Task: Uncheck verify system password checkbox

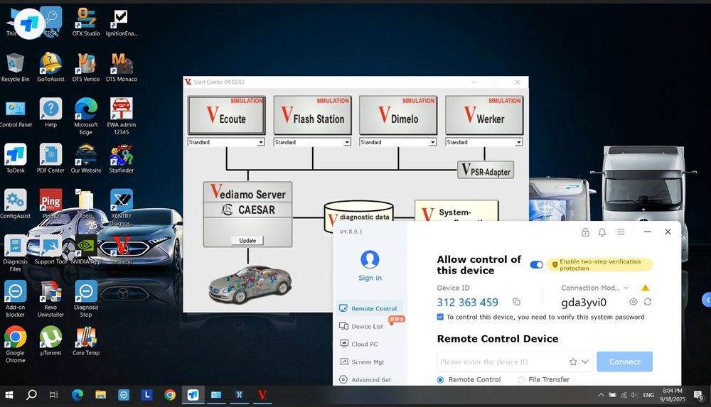Action: pos(440,317)
